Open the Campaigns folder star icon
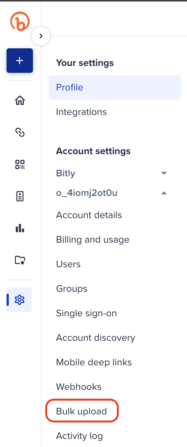Image resolution: width=187 pixels, height=447 pixels. pos(20,260)
